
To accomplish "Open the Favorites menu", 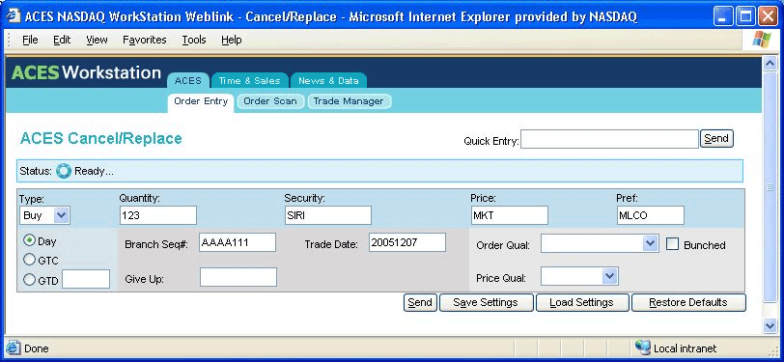I will tap(145, 40).
